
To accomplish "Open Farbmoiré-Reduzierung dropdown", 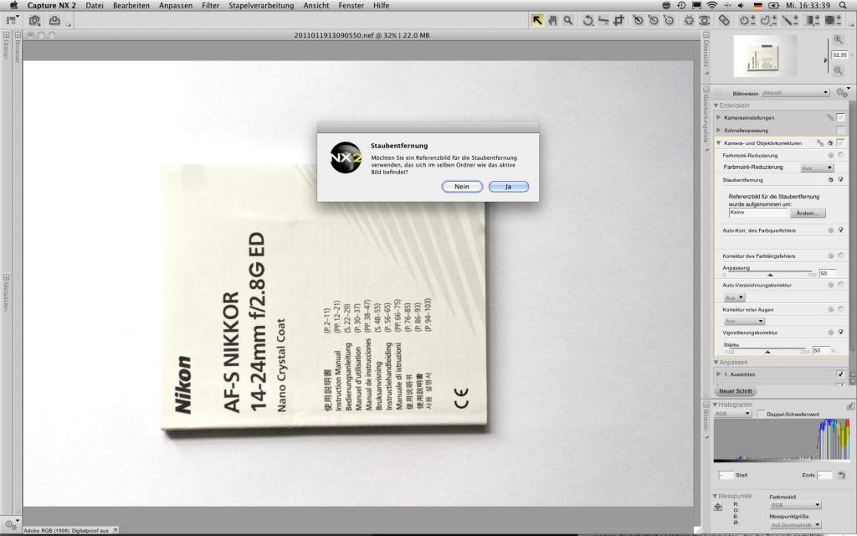I will 817,167.
